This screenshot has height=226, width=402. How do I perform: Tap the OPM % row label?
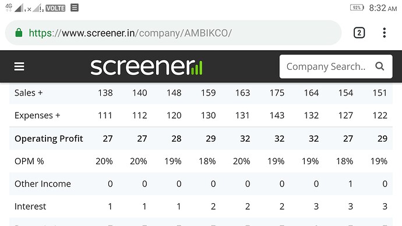click(x=29, y=161)
